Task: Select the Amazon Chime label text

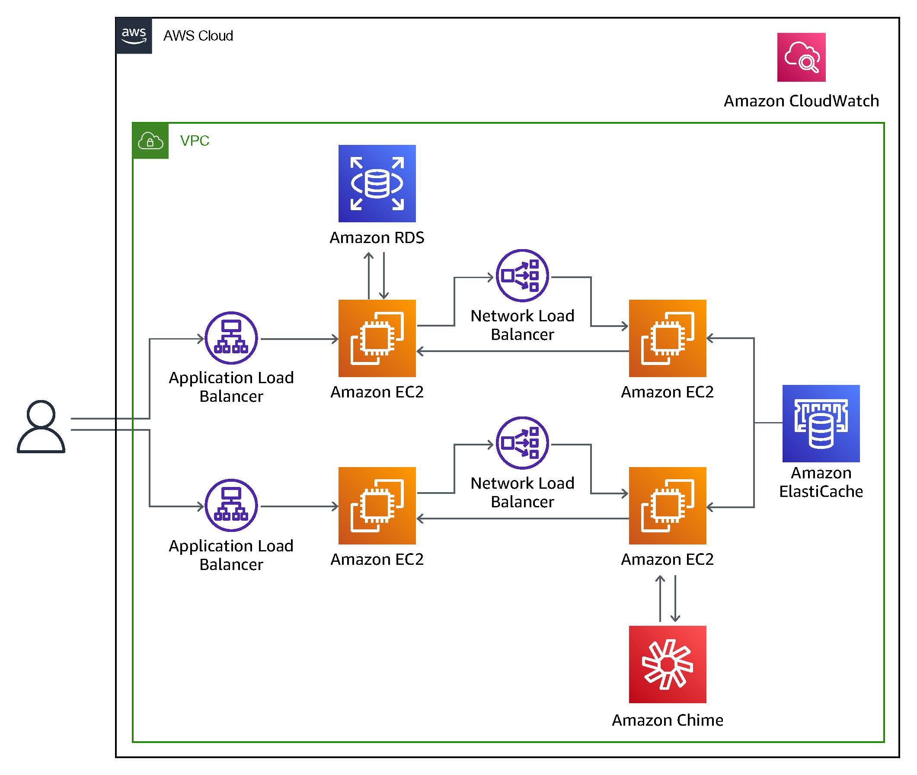Action: [x=668, y=720]
